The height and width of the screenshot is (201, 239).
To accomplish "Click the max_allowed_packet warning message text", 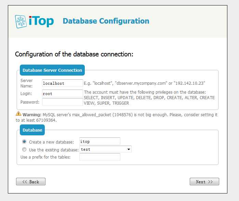I will [x=117, y=117].
